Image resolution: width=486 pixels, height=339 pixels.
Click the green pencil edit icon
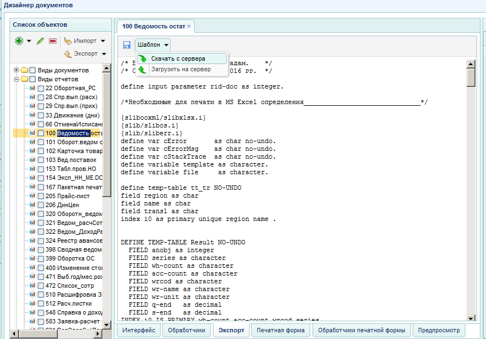[x=40, y=41]
